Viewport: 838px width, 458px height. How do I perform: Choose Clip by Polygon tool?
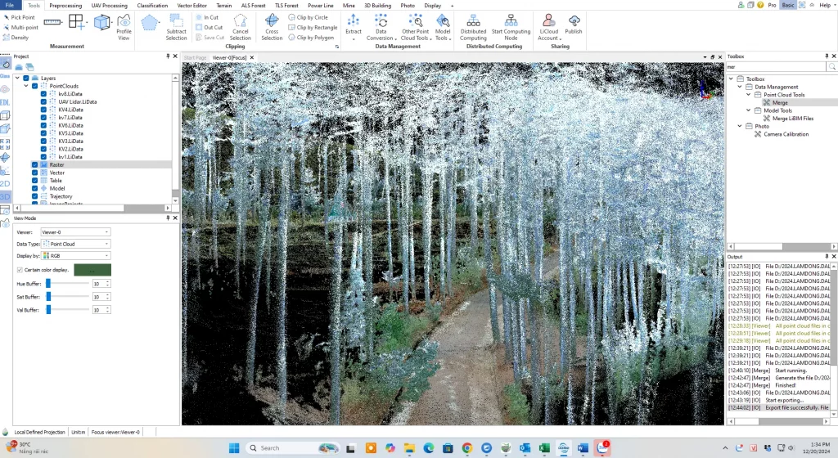point(312,38)
